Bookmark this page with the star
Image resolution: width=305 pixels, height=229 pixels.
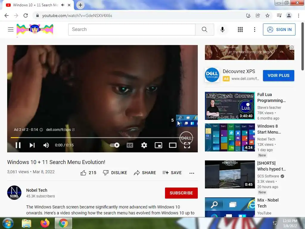(x=267, y=16)
